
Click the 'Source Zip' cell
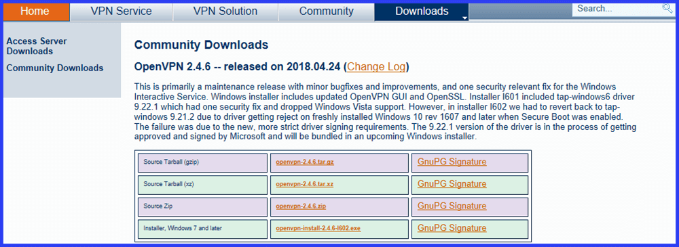pyautogui.click(x=202, y=207)
